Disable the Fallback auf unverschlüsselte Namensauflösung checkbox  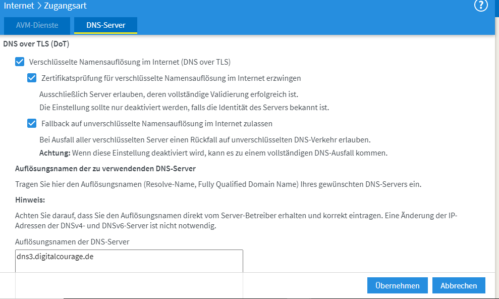(32, 124)
